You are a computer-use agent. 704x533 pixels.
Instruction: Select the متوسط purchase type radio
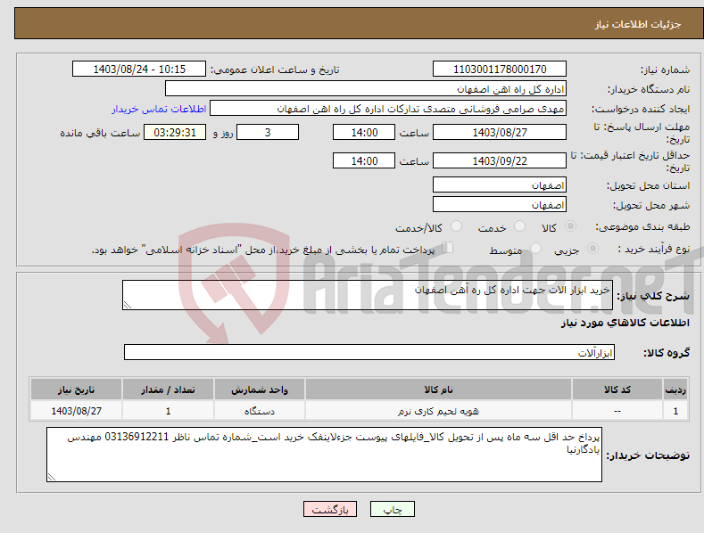point(535,248)
